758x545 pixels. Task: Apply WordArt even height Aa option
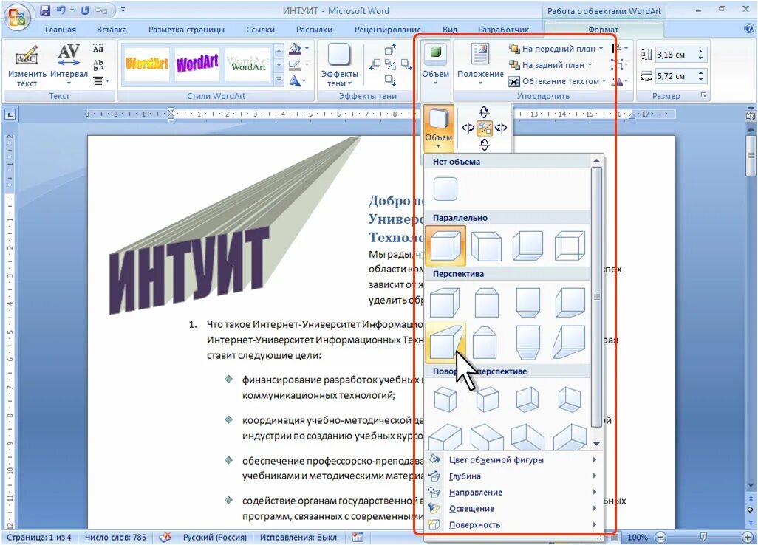pos(98,49)
